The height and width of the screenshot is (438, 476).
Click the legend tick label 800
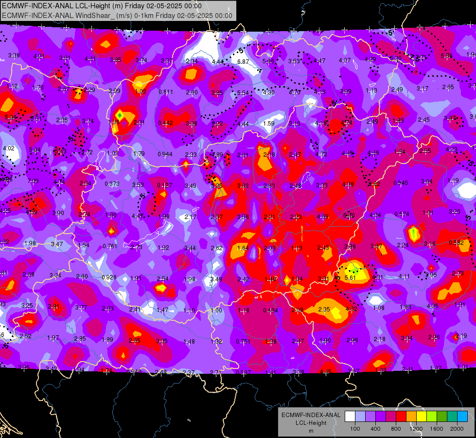click(396, 429)
